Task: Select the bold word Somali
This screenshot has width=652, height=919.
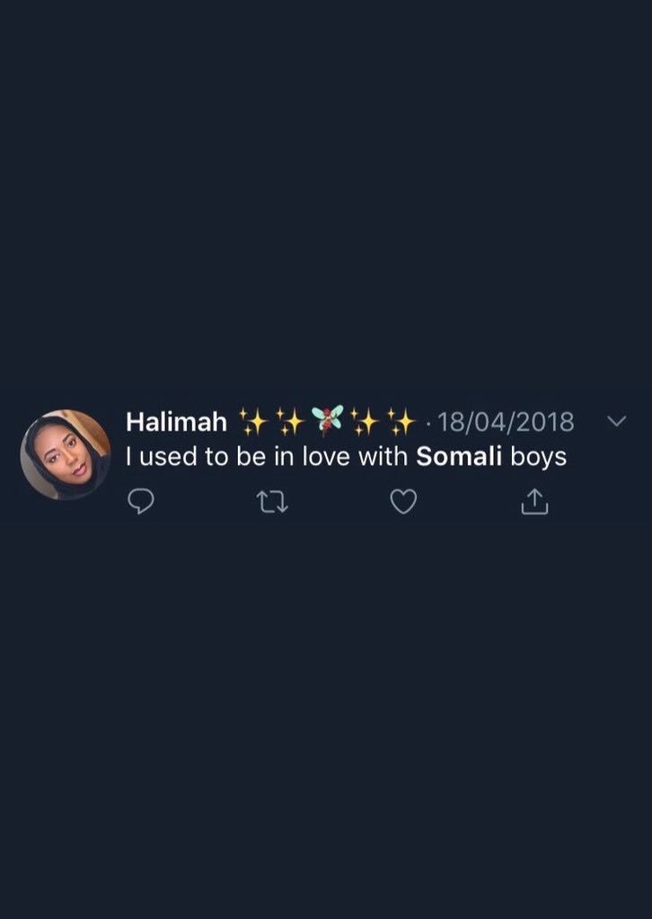Action: (459, 457)
